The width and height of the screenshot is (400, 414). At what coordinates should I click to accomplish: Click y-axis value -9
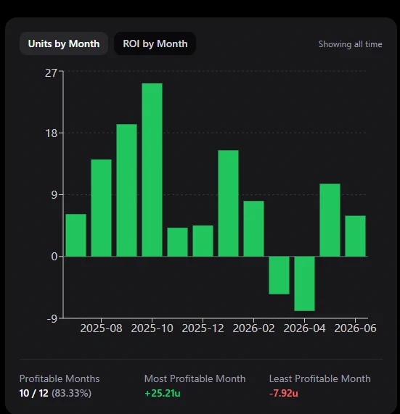(x=52, y=319)
